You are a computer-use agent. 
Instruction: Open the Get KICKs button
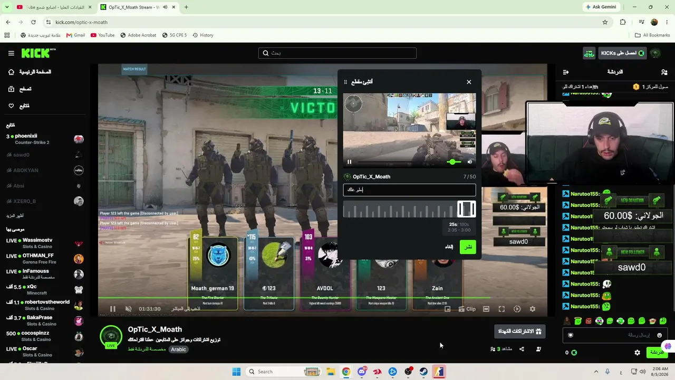tap(622, 53)
